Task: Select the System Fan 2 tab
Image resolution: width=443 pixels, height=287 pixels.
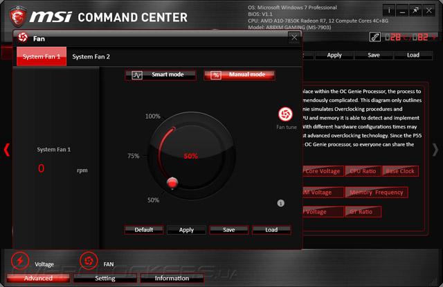Action: tap(91, 57)
